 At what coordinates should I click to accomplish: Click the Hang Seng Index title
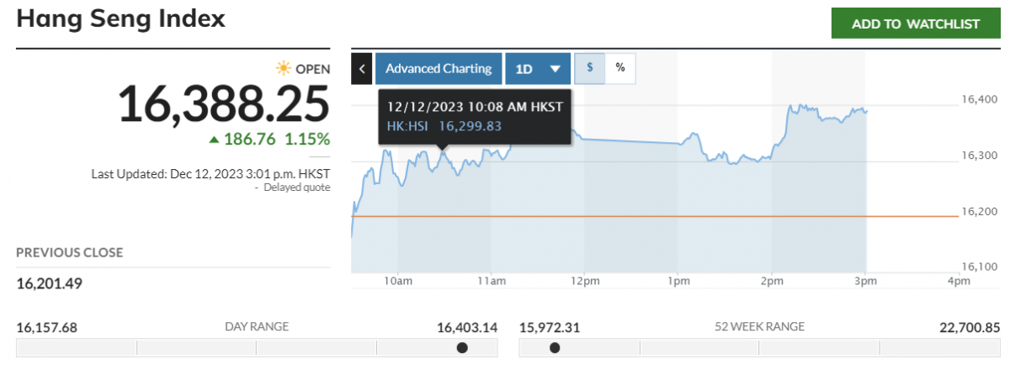point(121,19)
